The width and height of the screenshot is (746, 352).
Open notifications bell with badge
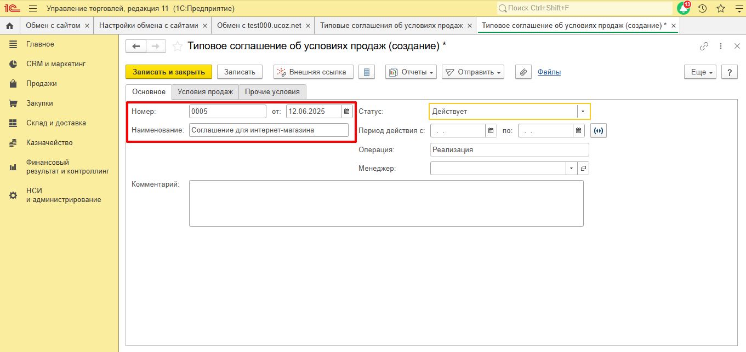click(x=683, y=8)
